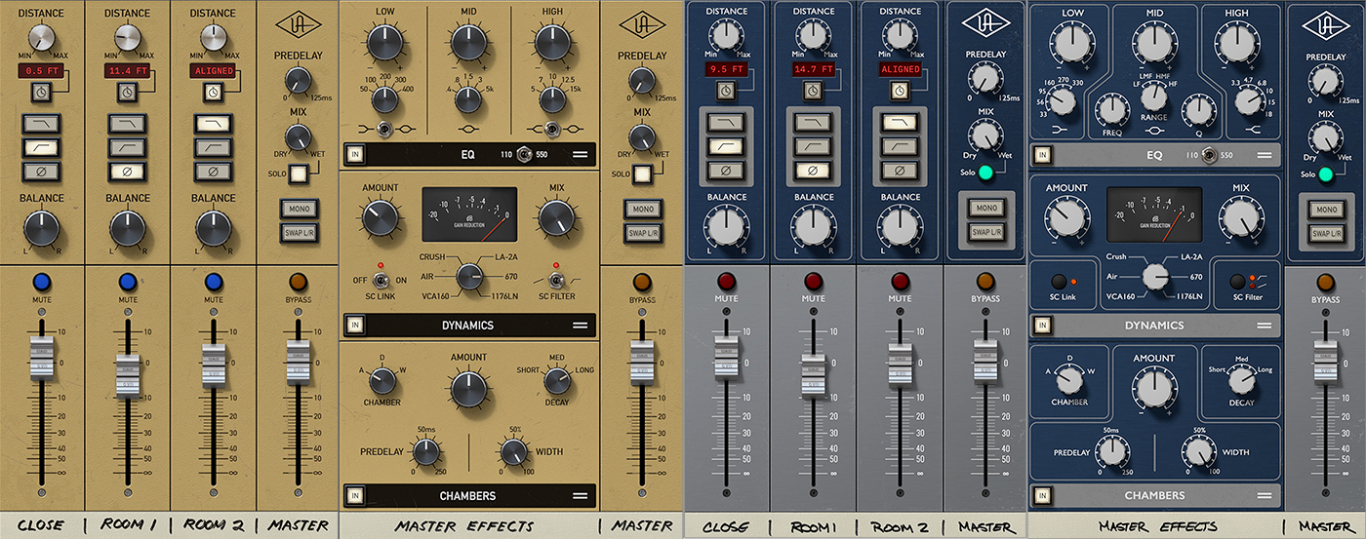Flip the SC Link switch in tan Dynamics
1366x539 pixels.
coord(383,279)
